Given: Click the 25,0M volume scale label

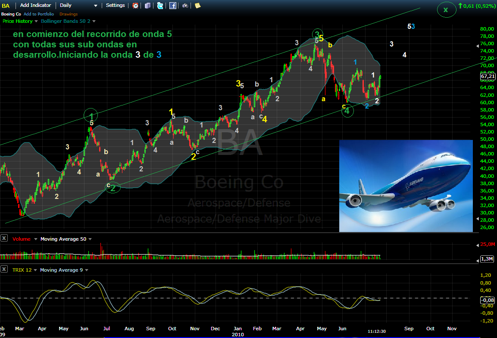Looking at the screenshot, I should click(488, 244).
